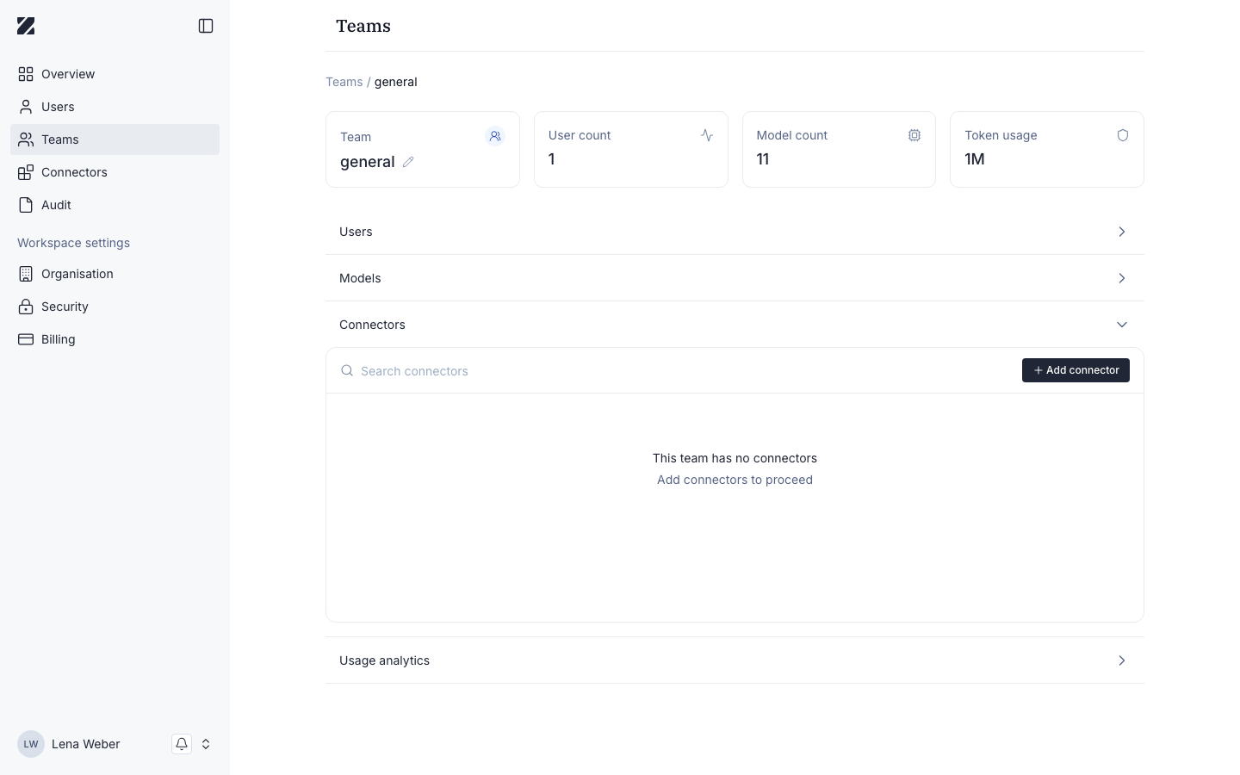This screenshot has width=1240, height=775.
Task: Select Teams in the sidebar
Action: point(115,139)
